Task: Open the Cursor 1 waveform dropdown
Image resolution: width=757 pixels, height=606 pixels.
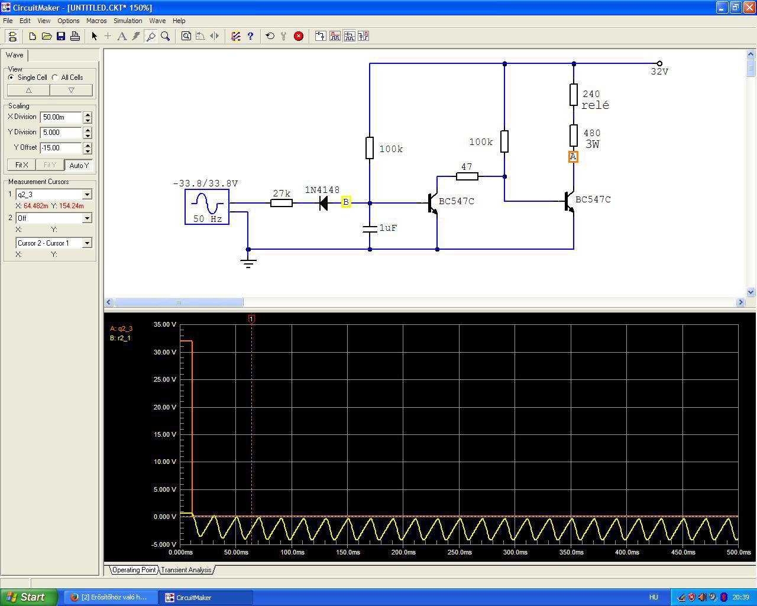Action: 87,195
